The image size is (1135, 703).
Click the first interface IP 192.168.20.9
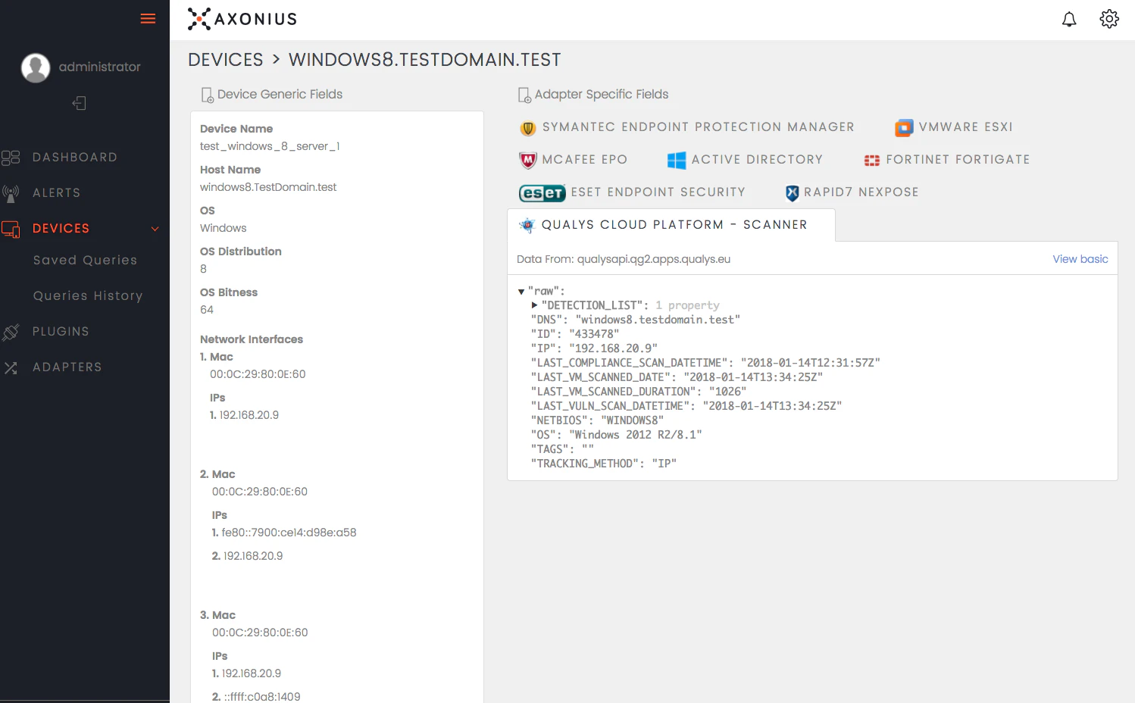[x=249, y=415]
